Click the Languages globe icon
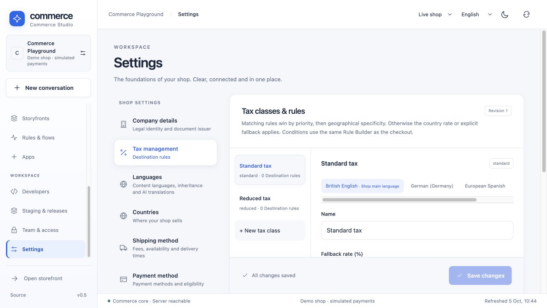The height and width of the screenshot is (308, 547). tap(124, 184)
